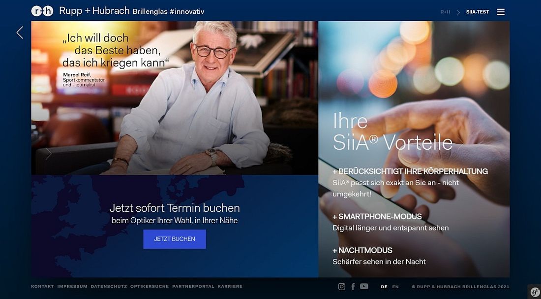Viewport: 541px width, 299px height.
Task: Open the hamburger menu icon
Action: tap(501, 12)
